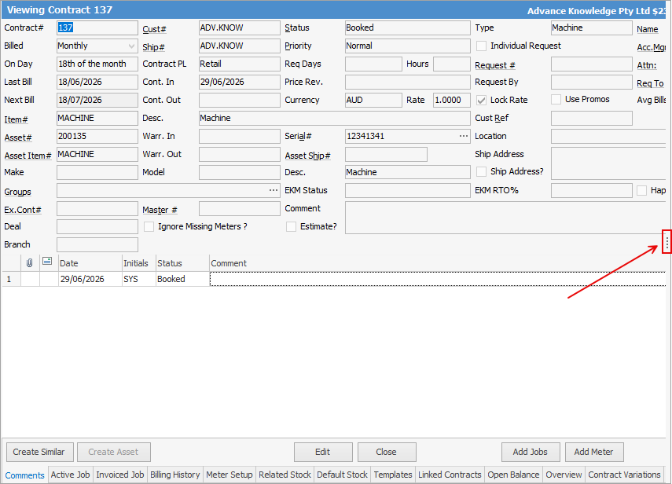
Task: Open the Billing History tab
Action: [x=174, y=475]
